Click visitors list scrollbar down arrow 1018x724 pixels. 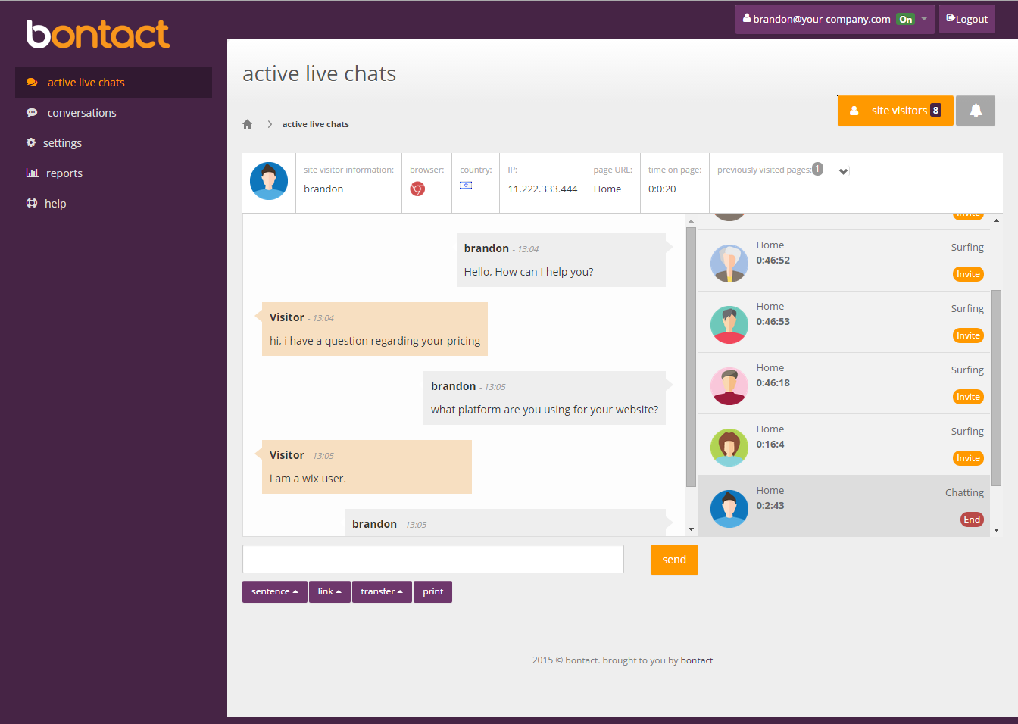tap(996, 530)
